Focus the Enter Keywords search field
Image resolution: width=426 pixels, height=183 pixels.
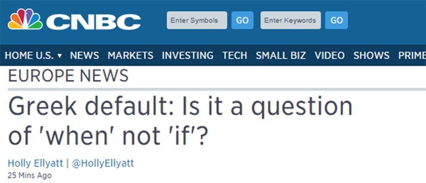pos(290,20)
